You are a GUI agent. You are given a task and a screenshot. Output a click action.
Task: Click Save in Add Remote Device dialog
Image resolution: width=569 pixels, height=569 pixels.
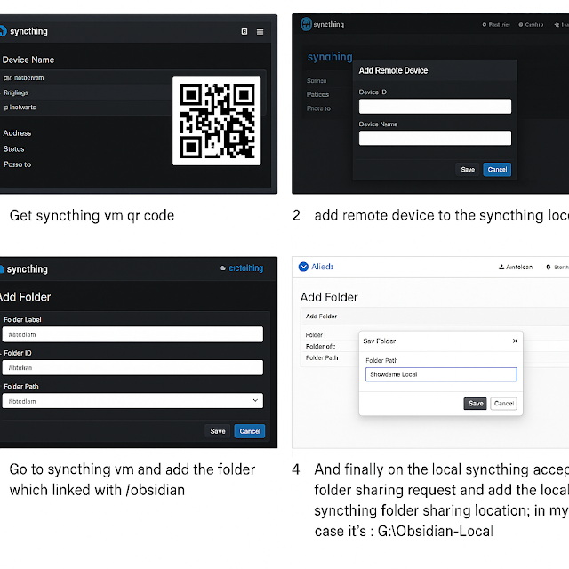pyautogui.click(x=468, y=170)
